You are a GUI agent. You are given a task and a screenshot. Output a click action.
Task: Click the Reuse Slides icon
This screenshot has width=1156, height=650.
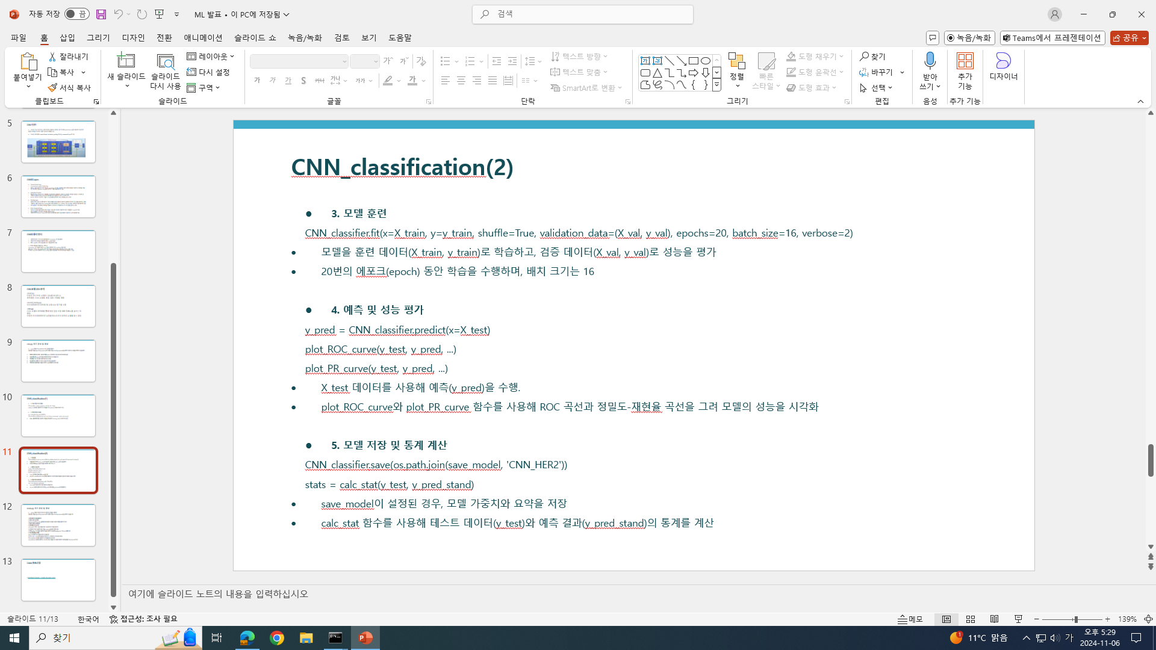click(165, 62)
